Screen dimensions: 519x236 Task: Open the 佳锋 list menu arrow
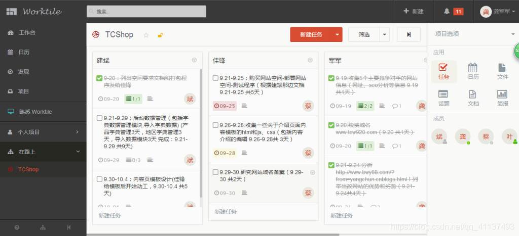click(x=310, y=60)
